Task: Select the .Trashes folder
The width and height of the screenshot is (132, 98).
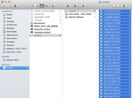Action: click(45, 20)
